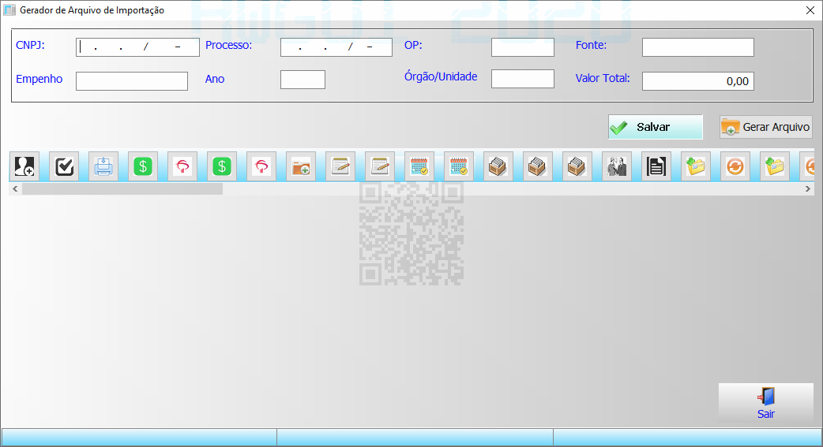Click the middle file box icon
This screenshot has width=823, height=447.
pos(537,166)
